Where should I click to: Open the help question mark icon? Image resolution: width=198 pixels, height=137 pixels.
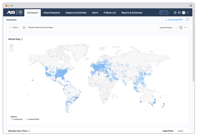point(175,13)
